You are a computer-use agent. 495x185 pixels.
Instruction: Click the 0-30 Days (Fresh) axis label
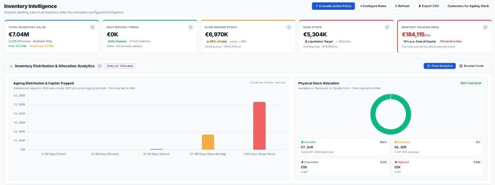[54, 154]
